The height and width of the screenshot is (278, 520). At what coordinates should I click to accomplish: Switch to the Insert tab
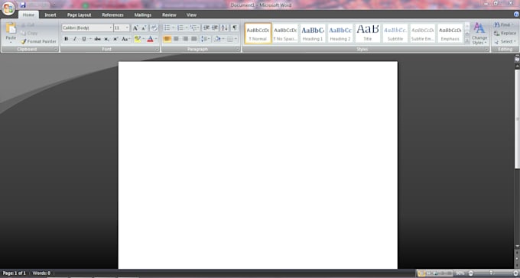tap(50, 15)
